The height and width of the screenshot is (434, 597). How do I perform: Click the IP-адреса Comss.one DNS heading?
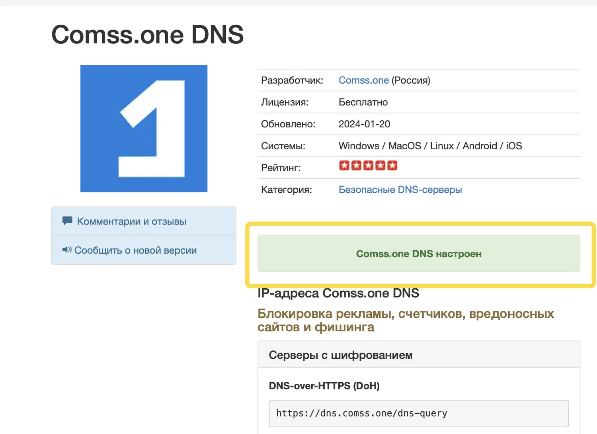pyautogui.click(x=338, y=293)
